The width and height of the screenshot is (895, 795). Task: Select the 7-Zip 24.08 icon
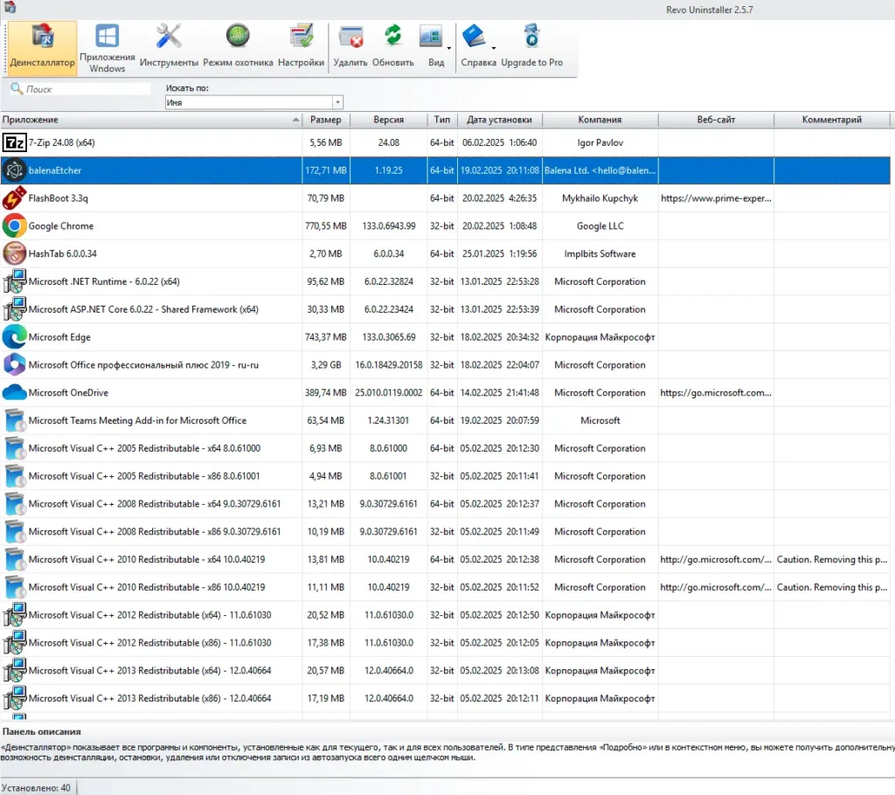[x=14, y=142]
